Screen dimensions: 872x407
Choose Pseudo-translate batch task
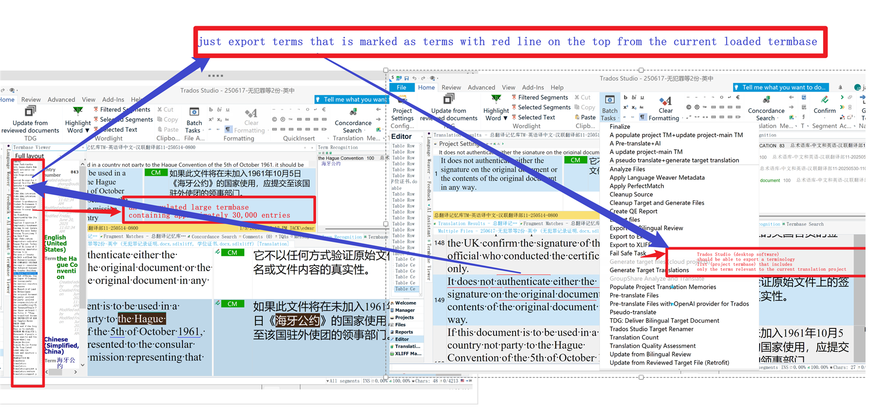click(633, 312)
